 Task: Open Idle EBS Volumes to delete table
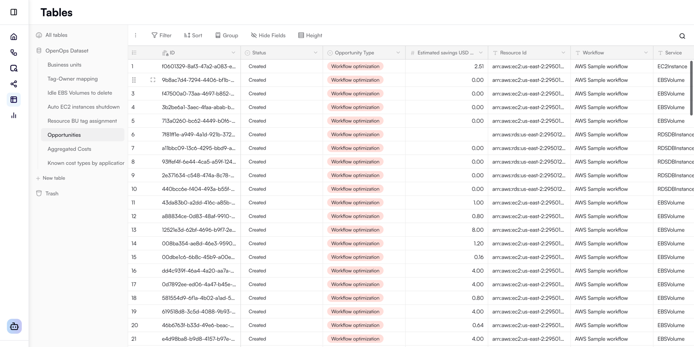pyautogui.click(x=80, y=93)
